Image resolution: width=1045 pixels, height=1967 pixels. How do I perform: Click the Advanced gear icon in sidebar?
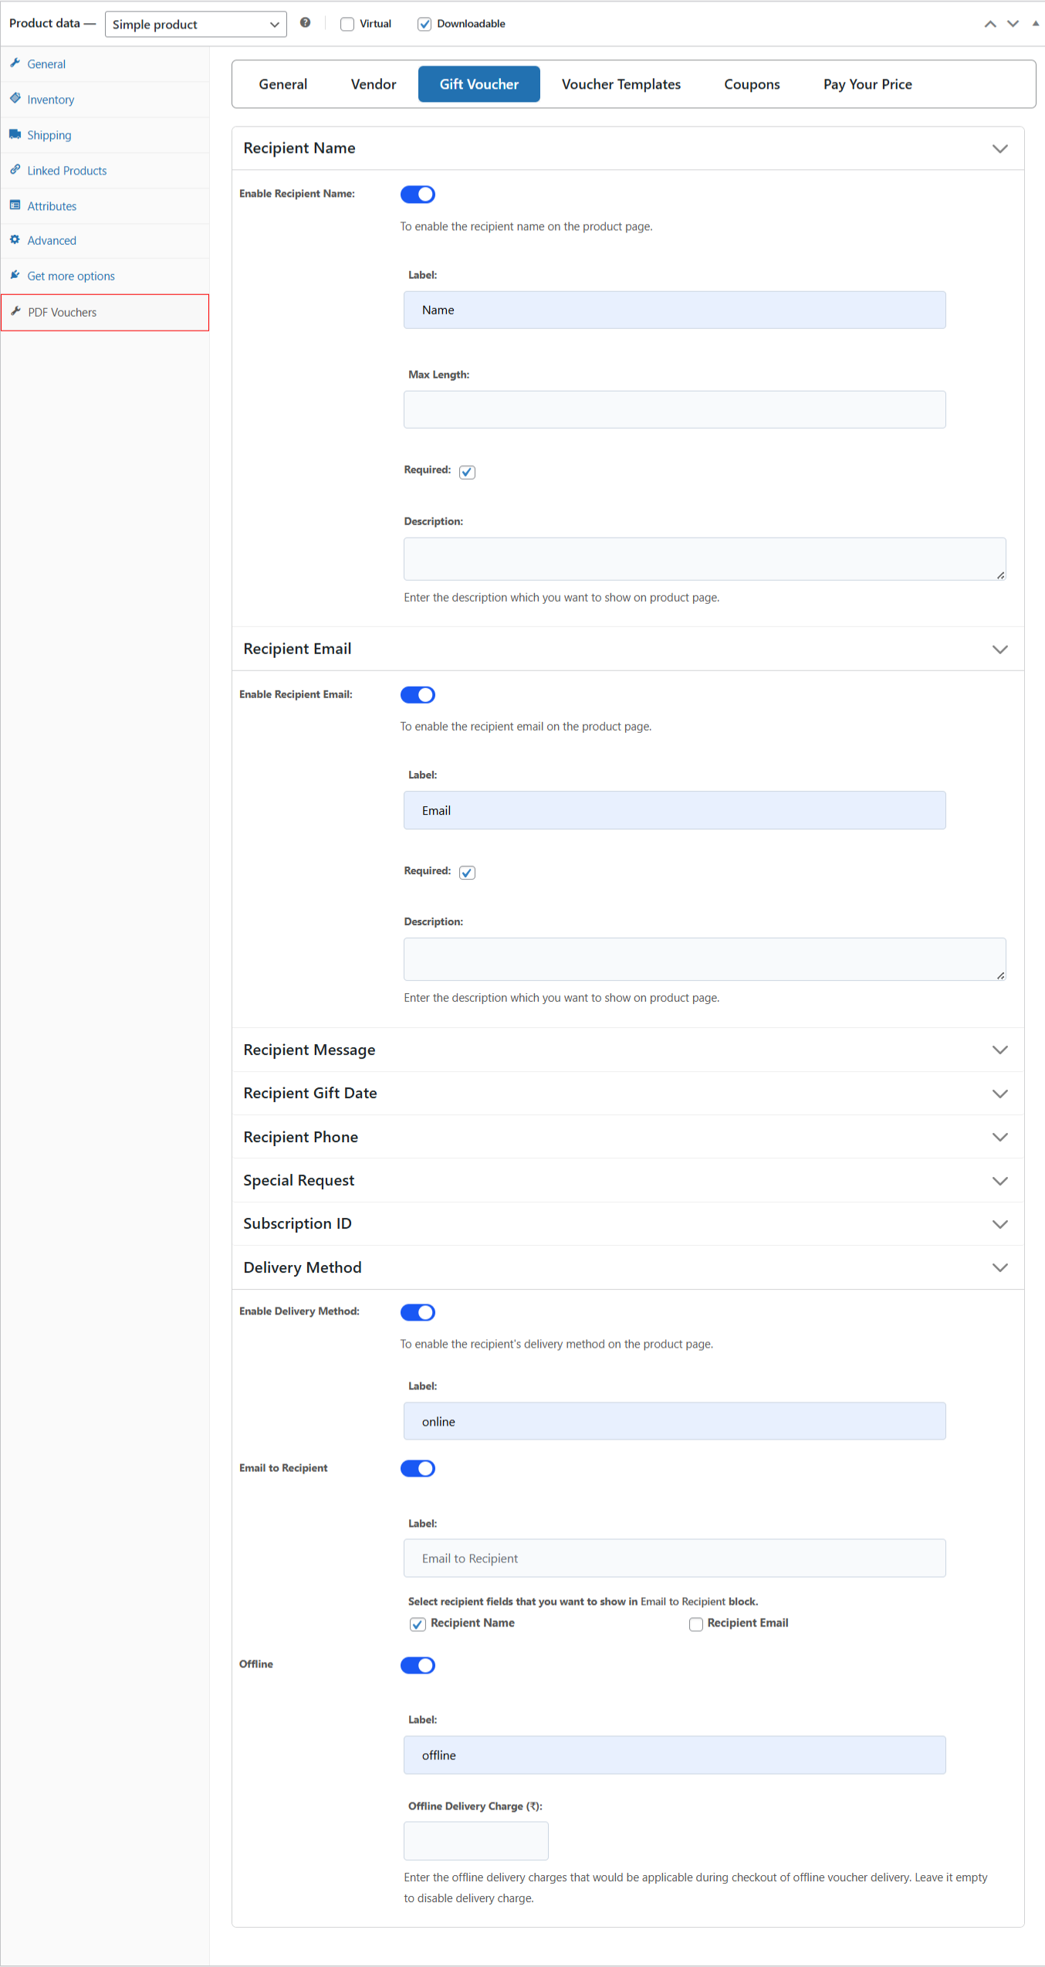point(15,240)
